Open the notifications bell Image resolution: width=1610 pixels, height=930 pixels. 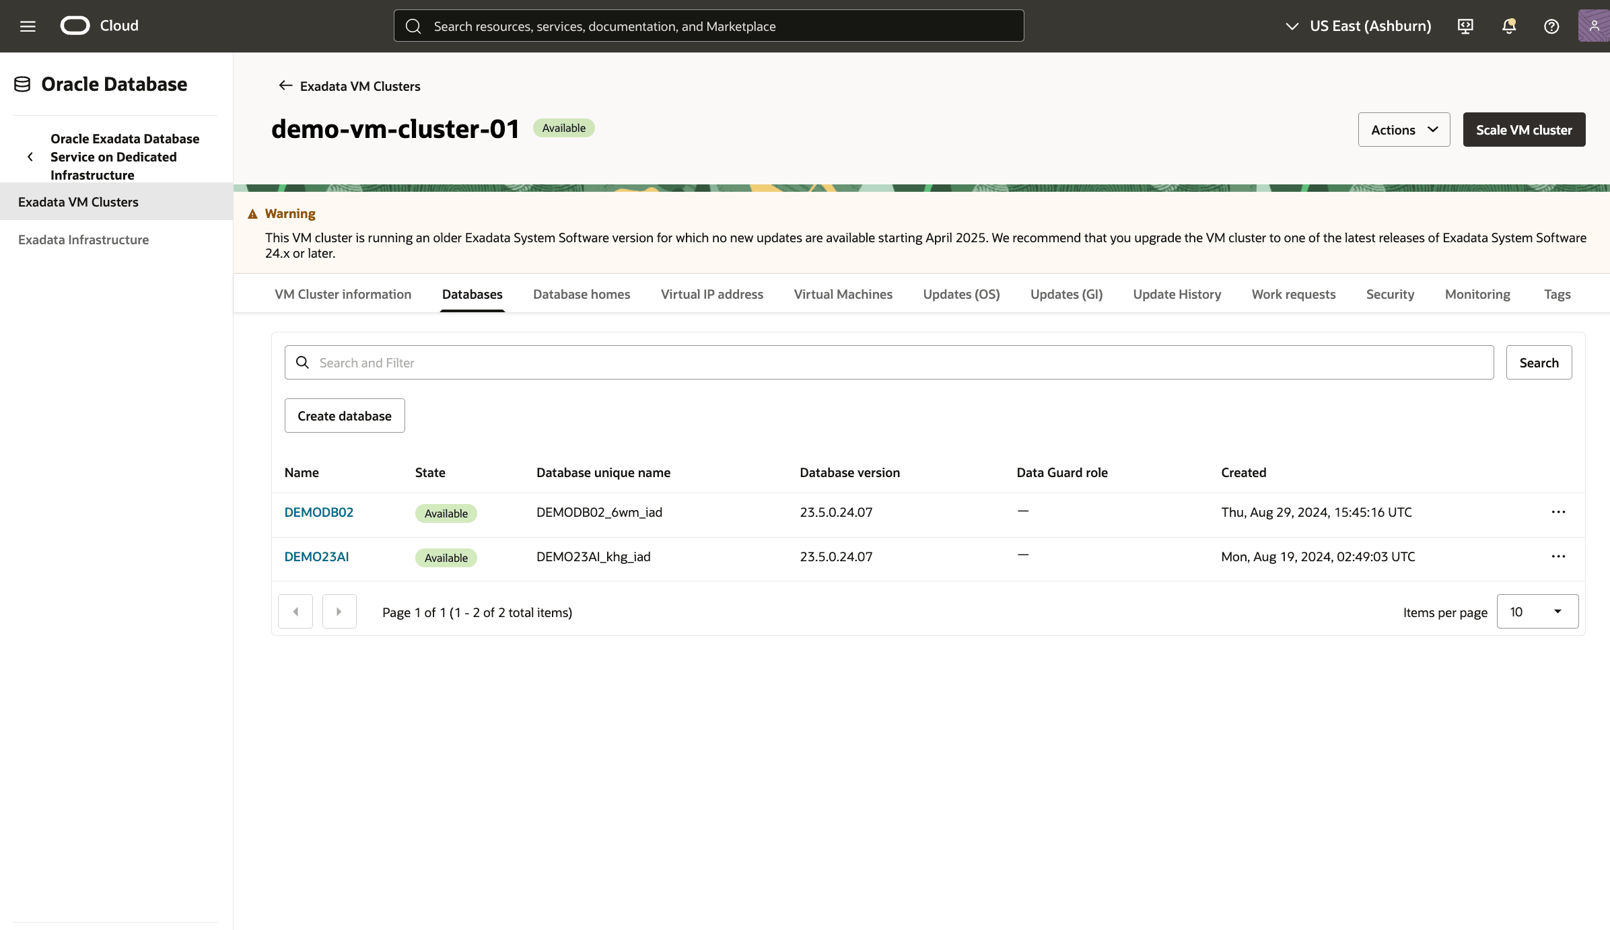coord(1508,26)
